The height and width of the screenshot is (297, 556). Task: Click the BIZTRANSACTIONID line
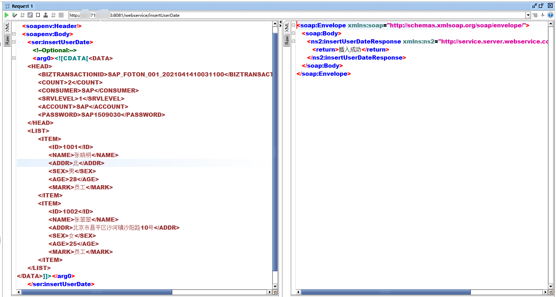[155, 74]
